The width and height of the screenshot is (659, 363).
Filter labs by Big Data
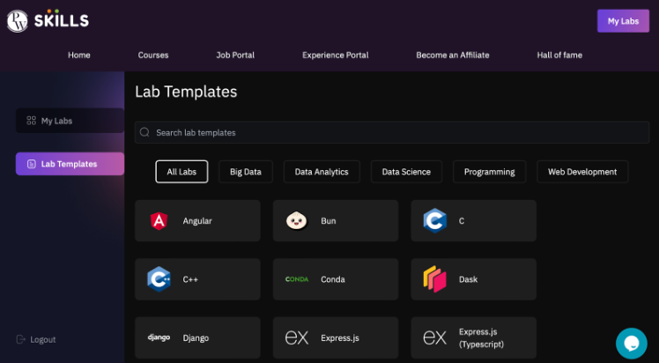246,172
